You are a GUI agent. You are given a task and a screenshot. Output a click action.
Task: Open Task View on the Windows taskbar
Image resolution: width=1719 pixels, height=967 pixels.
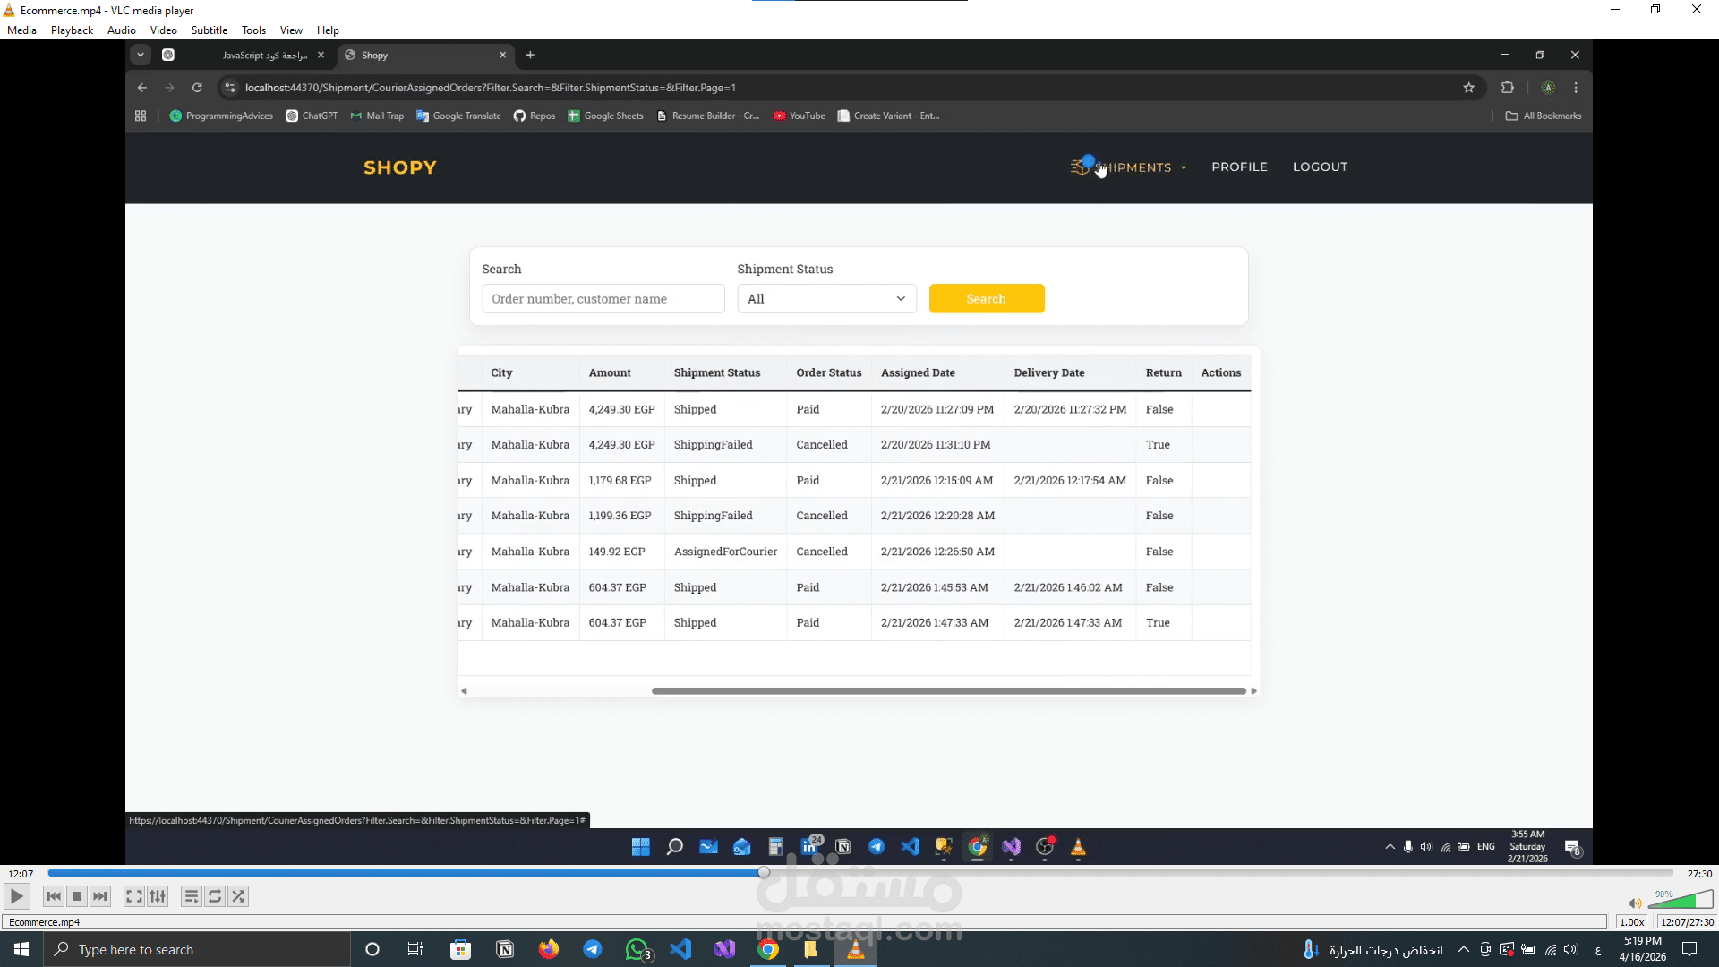click(415, 950)
